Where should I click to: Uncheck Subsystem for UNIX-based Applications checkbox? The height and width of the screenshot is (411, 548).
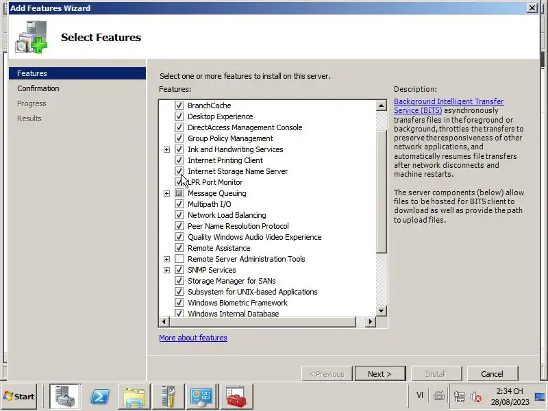(x=179, y=292)
